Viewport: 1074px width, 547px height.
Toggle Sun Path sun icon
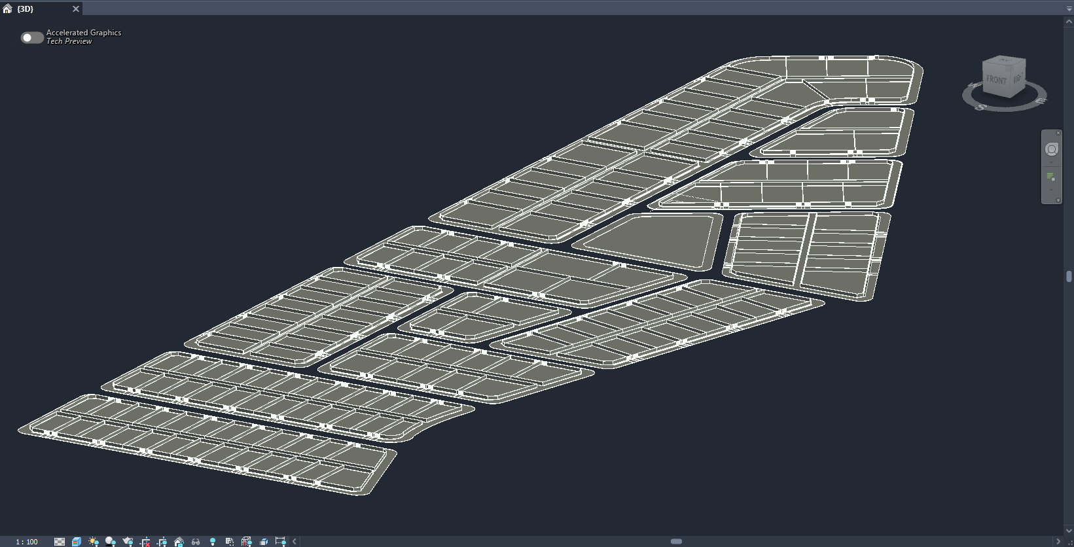(94, 542)
